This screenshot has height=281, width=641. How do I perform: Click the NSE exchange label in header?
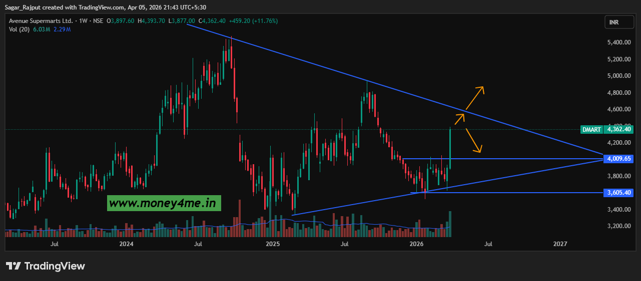tap(98, 21)
